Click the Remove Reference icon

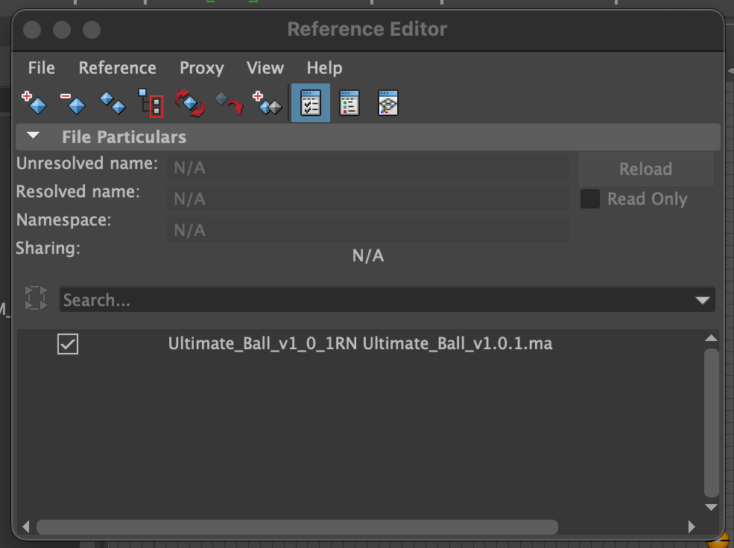click(x=72, y=103)
